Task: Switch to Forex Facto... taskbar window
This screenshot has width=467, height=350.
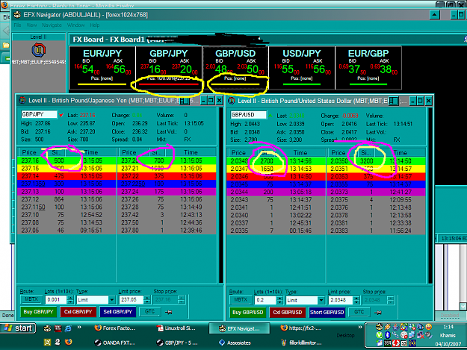Action: coord(115,328)
